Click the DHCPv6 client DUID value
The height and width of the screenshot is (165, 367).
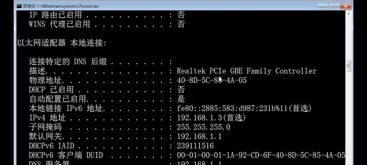[x=261, y=155]
